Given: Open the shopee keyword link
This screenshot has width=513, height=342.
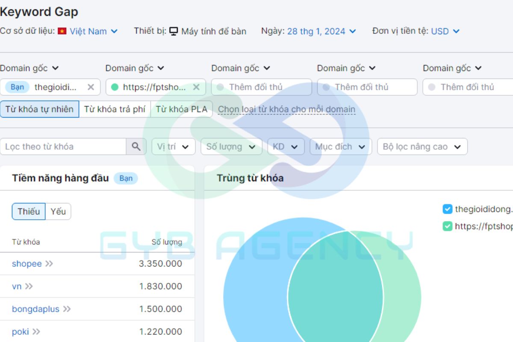Looking at the screenshot, I should [x=27, y=264].
